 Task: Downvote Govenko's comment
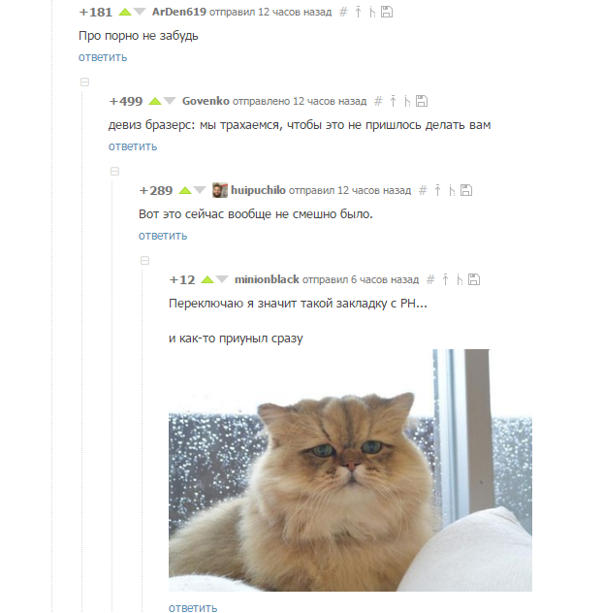pos(170,101)
